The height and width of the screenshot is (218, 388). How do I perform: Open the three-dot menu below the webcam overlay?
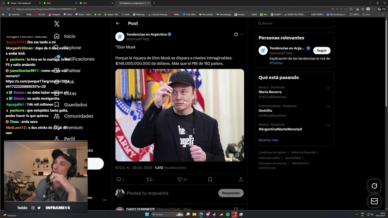[x=105, y=200]
